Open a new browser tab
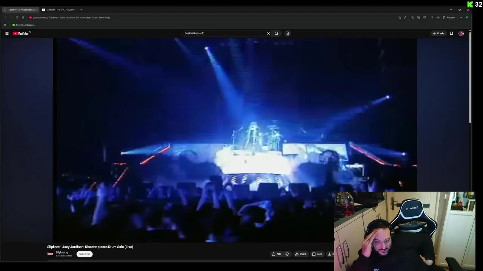 tap(81, 10)
